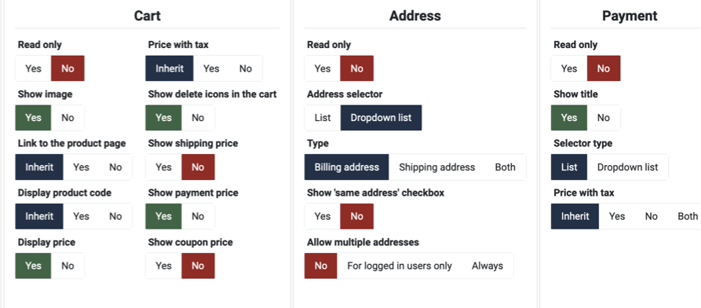Set Cart Read only to Yes
The width and height of the screenshot is (701, 308).
[33, 68]
